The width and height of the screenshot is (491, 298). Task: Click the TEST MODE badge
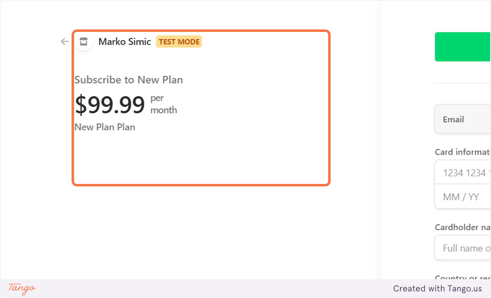[179, 41]
